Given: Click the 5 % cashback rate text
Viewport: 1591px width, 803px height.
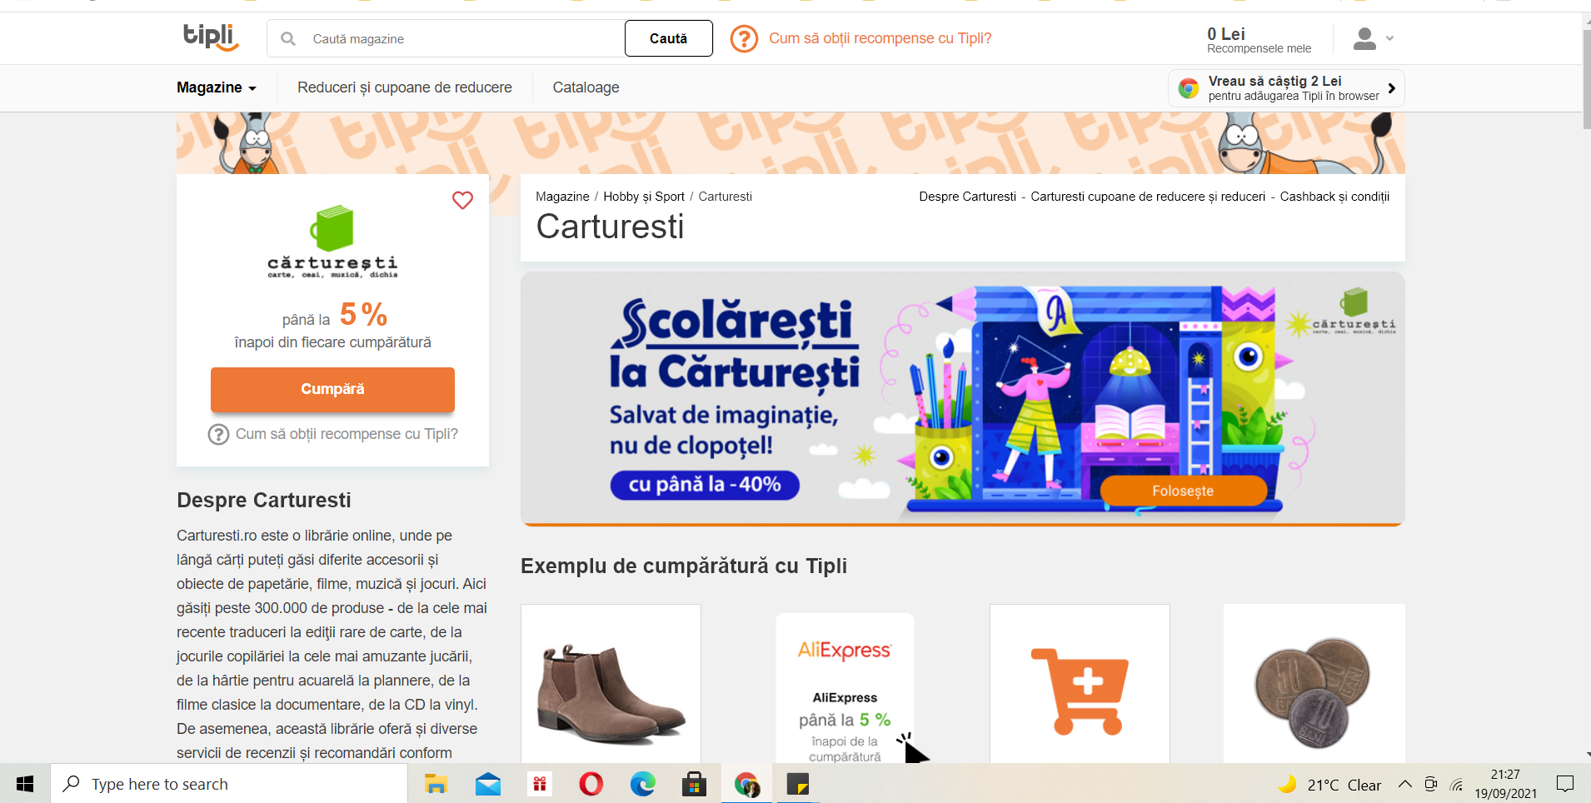Looking at the screenshot, I should coord(364,315).
